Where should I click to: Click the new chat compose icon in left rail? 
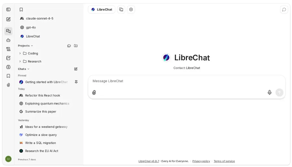pyautogui.click(x=8, y=19)
